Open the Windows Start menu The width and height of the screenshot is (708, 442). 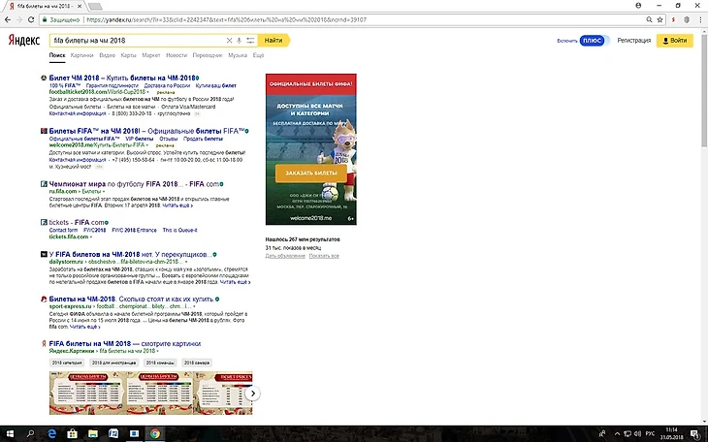click(10, 434)
